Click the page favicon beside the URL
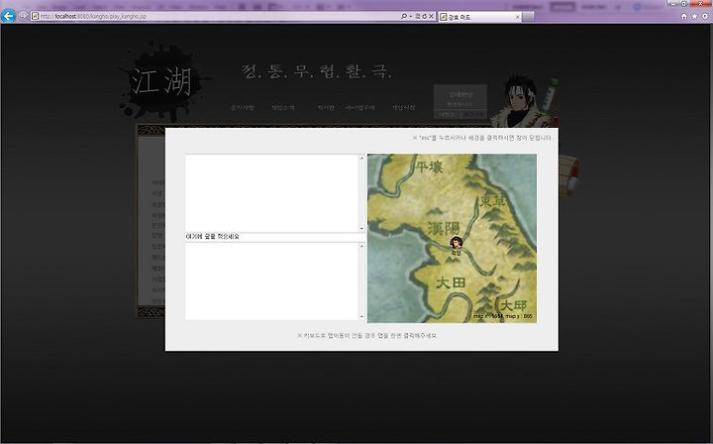Viewport: 713px width, 444px height. (35, 16)
